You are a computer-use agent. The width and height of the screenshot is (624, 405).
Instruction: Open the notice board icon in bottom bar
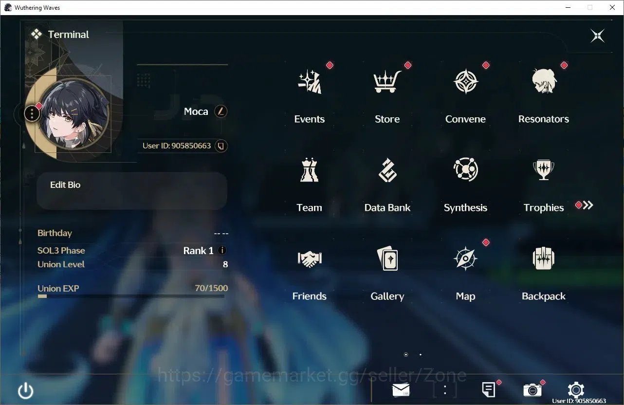[x=489, y=390]
